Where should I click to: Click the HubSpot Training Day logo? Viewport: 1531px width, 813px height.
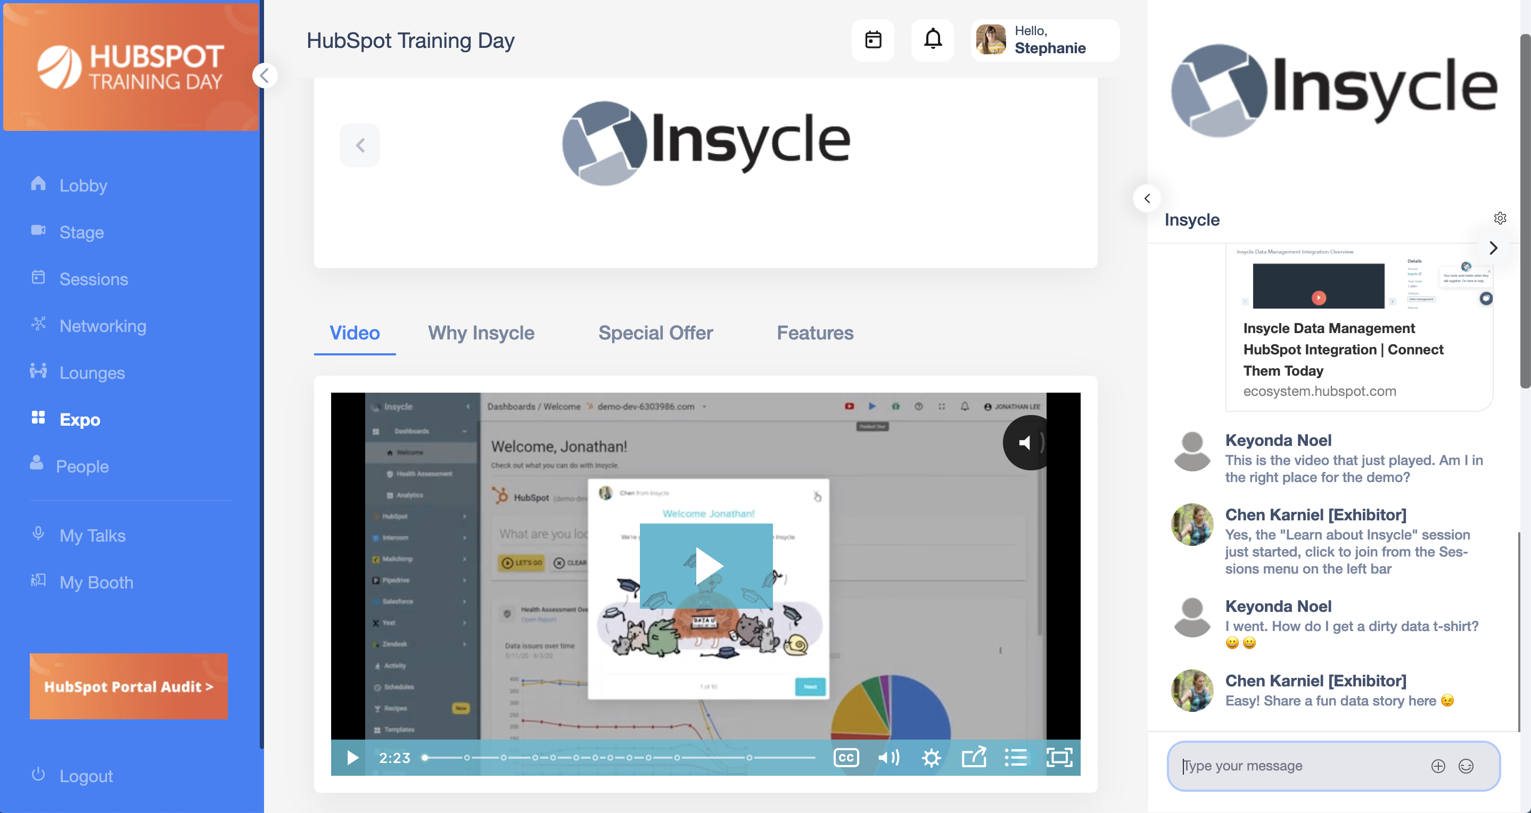tap(131, 67)
